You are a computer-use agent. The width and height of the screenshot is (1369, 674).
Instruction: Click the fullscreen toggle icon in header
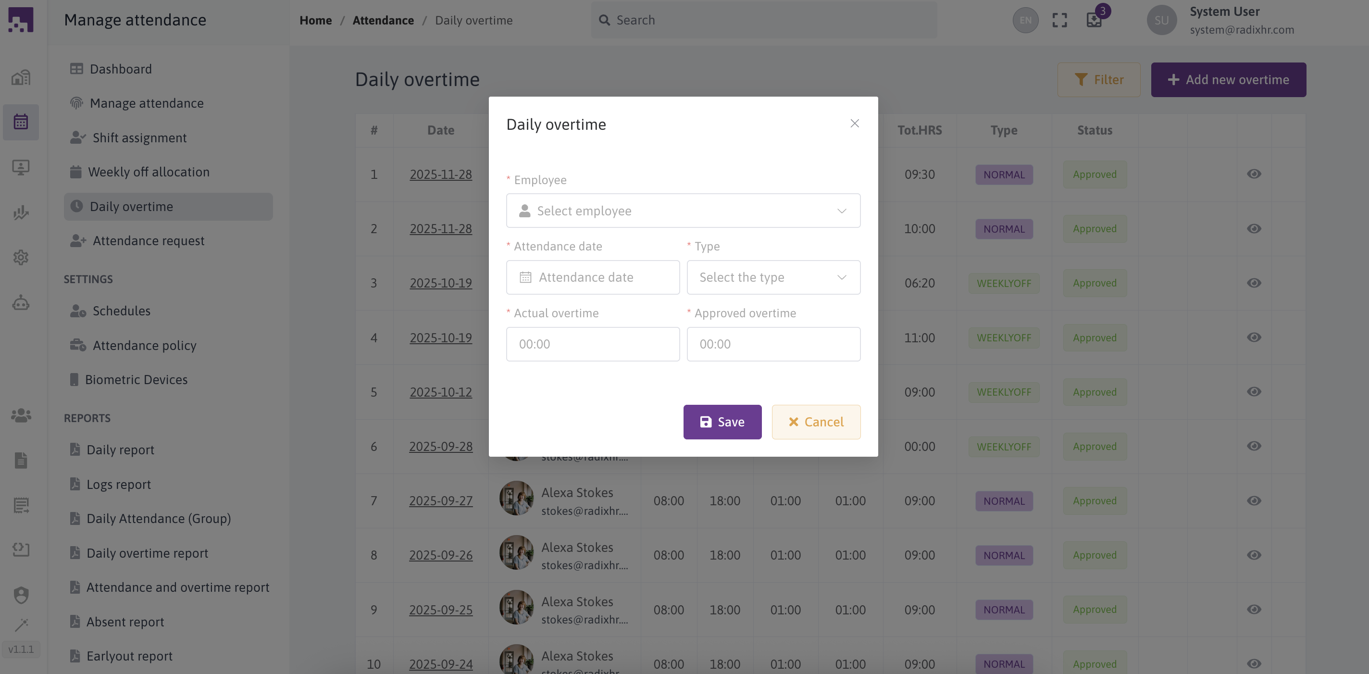coord(1060,20)
